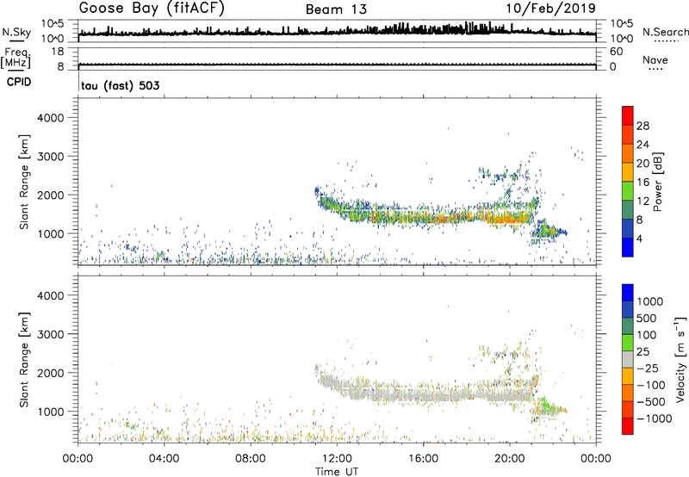Click the blue bottom of power colorbar
689x477 pixels.
coord(628,247)
